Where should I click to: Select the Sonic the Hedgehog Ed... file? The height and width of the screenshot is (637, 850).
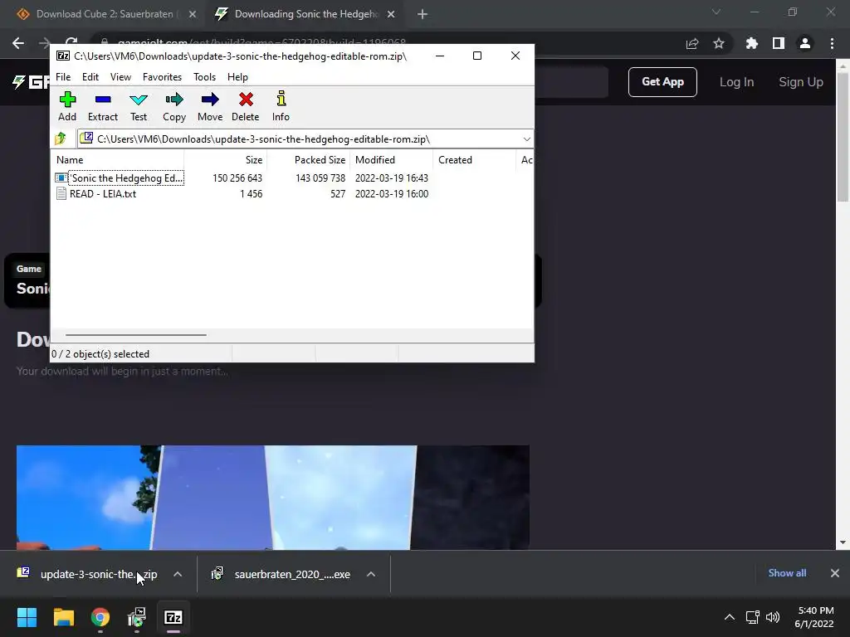point(120,178)
